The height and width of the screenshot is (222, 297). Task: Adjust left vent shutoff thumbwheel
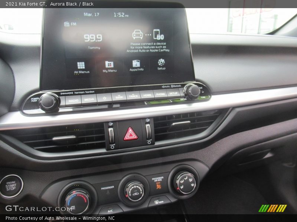(111, 135)
